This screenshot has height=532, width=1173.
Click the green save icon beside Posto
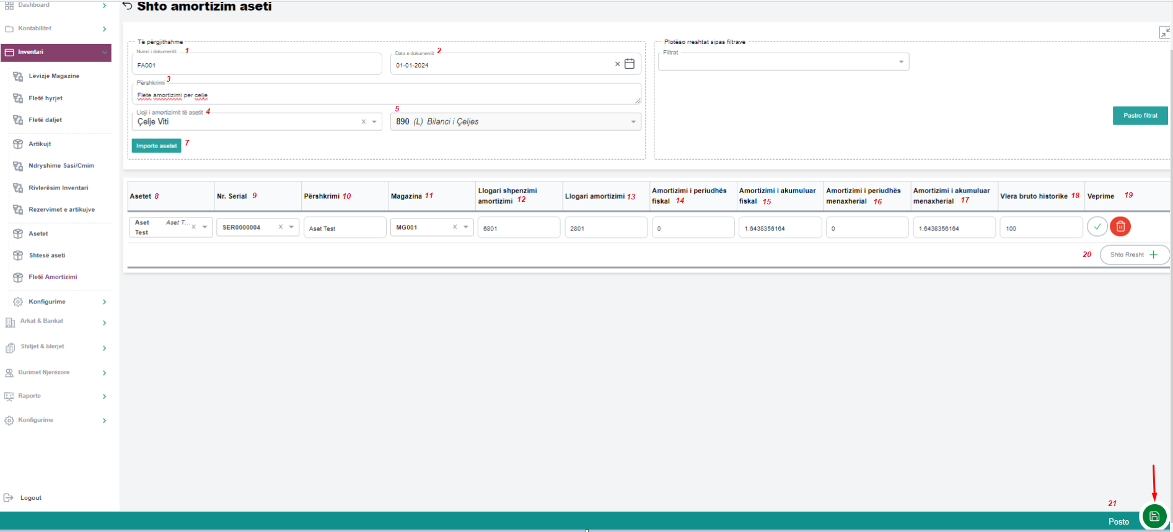click(x=1154, y=517)
